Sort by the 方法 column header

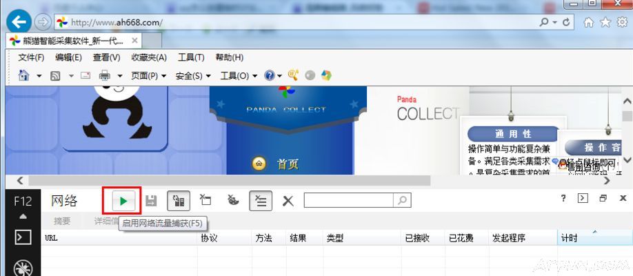270,238
